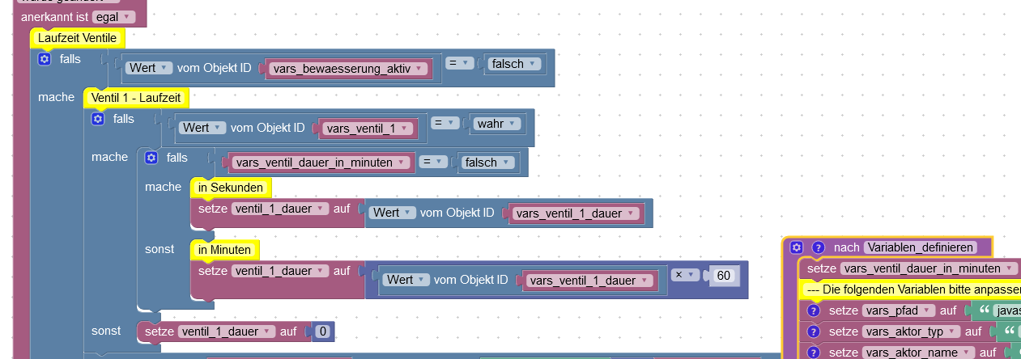The image size is (1021, 359).
Task: Open ventil_1_dauer dropdown in sonst setter
Action: point(228,332)
